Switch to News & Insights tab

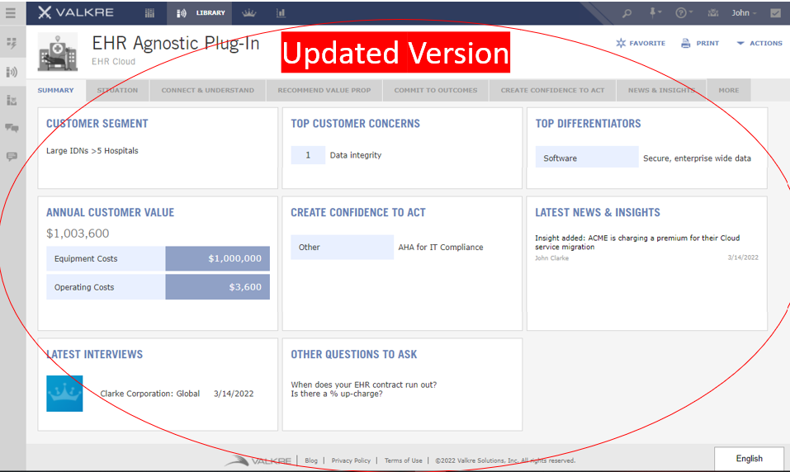661,90
